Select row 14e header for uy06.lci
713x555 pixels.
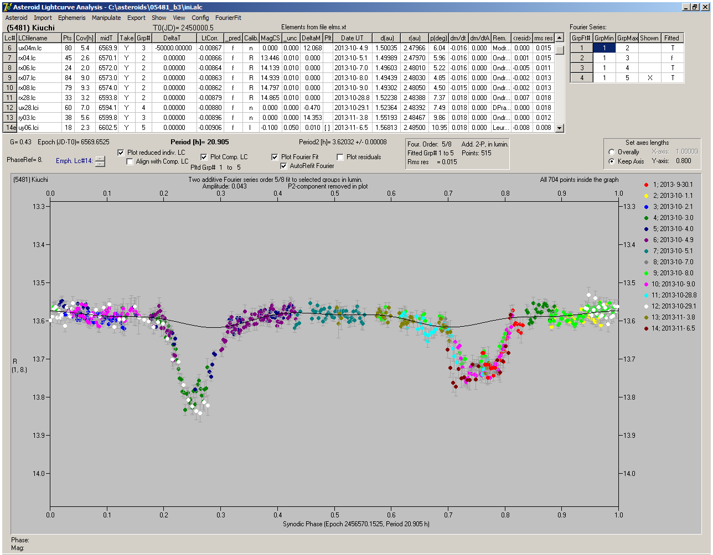(x=10, y=128)
